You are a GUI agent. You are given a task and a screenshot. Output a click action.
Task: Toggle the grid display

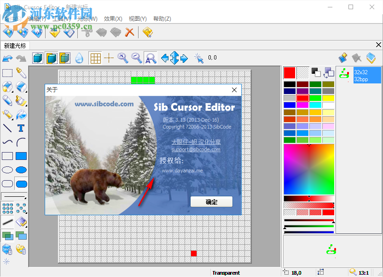pyautogui.click(x=95, y=58)
